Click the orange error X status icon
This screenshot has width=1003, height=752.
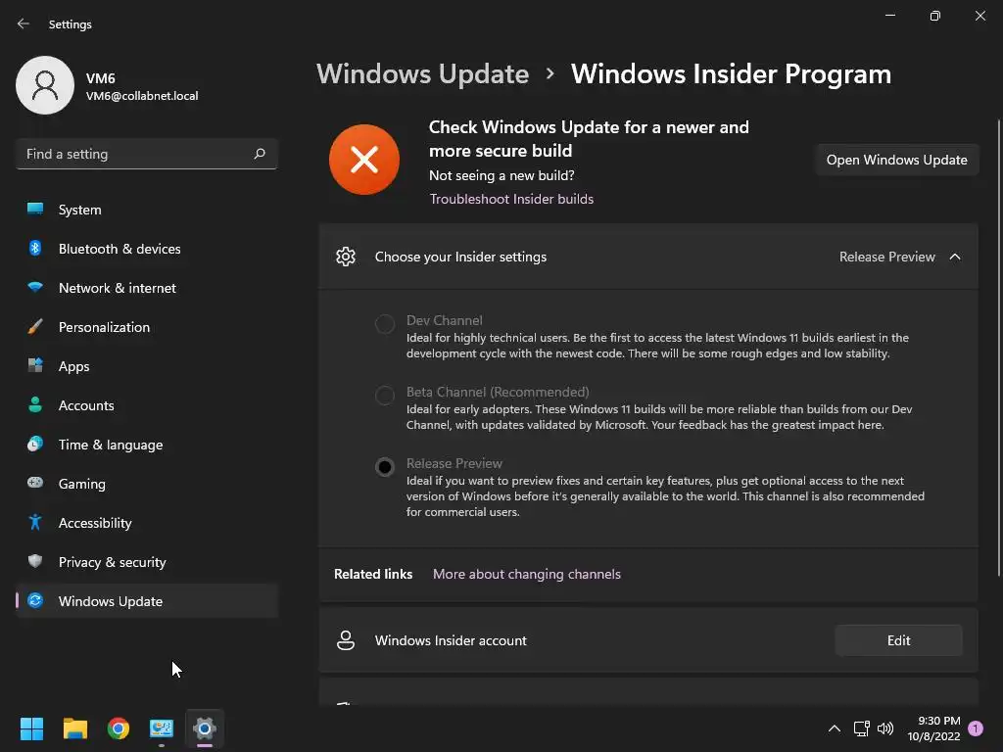click(x=364, y=160)
